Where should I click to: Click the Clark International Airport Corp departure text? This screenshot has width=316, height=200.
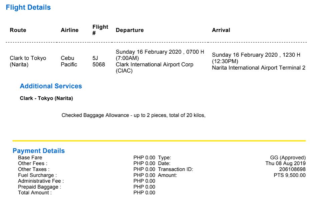(154, 64)
